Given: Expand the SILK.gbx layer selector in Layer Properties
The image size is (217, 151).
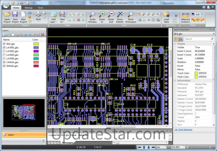Looking at the screenshot, I should tap(213, 34).
